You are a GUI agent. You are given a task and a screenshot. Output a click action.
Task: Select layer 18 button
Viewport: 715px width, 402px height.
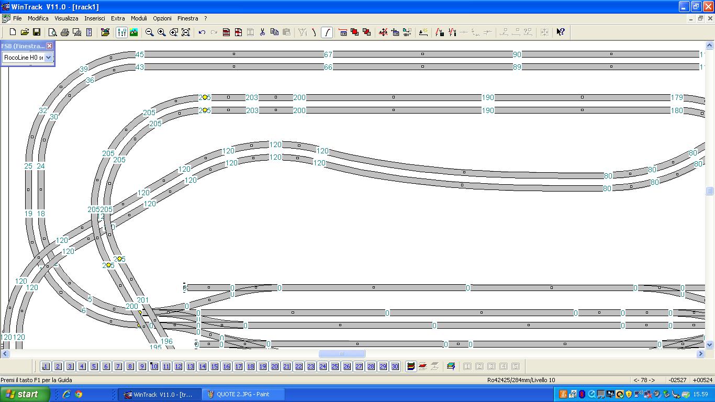tap(250, 366)
